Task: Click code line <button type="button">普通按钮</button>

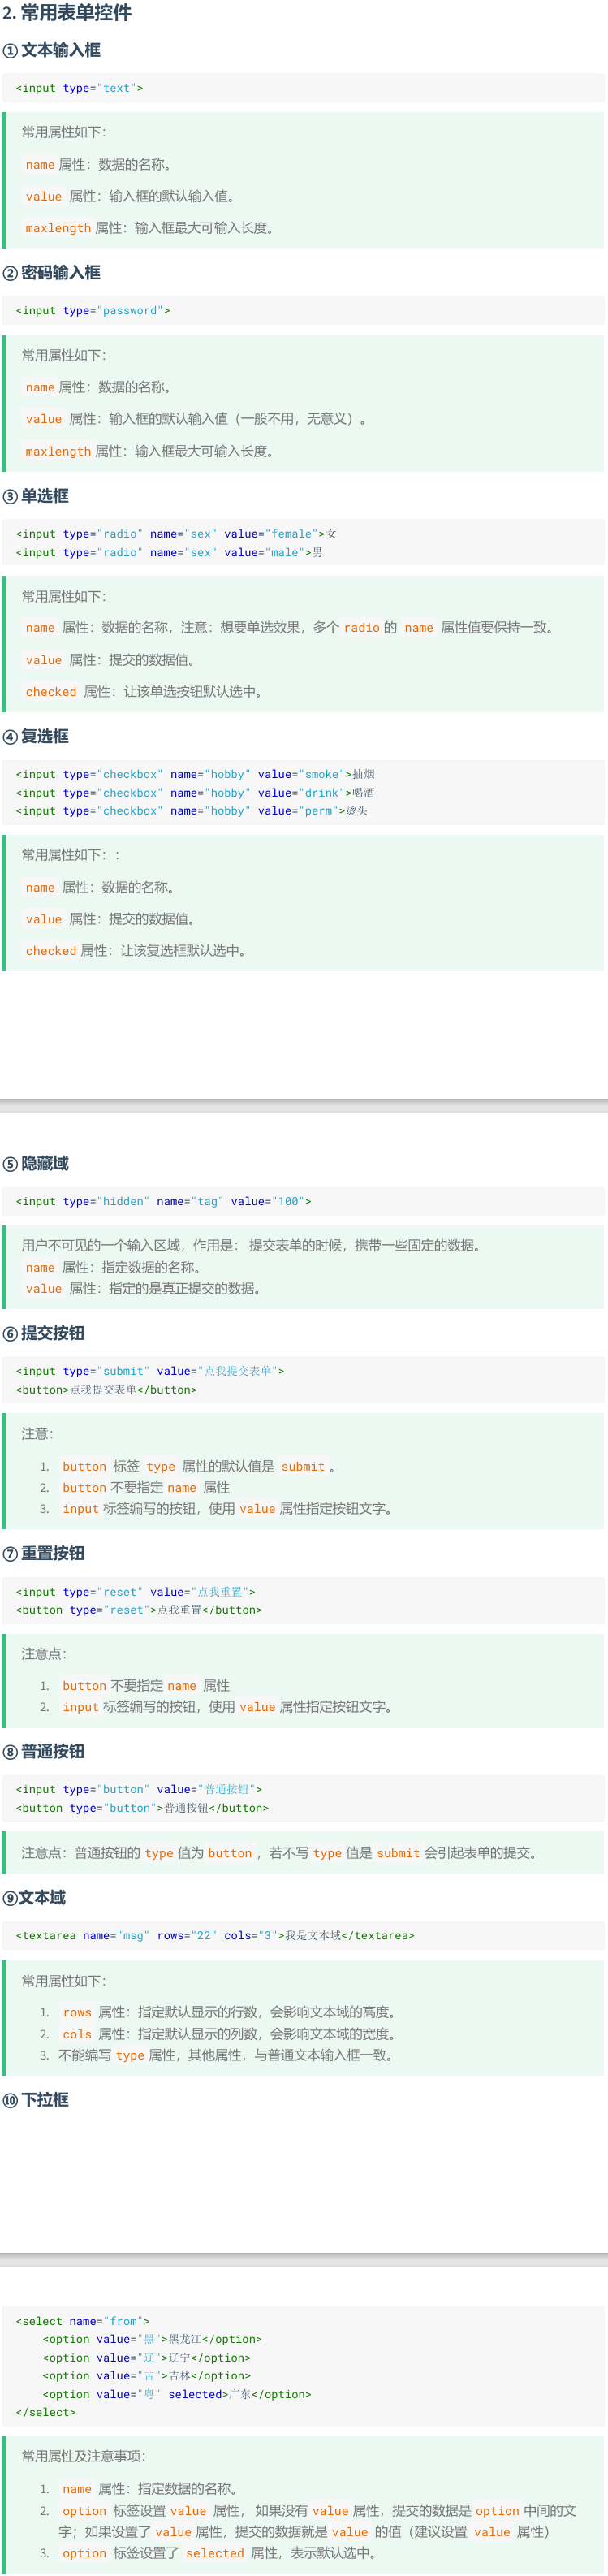Action: pos(142,1808)
